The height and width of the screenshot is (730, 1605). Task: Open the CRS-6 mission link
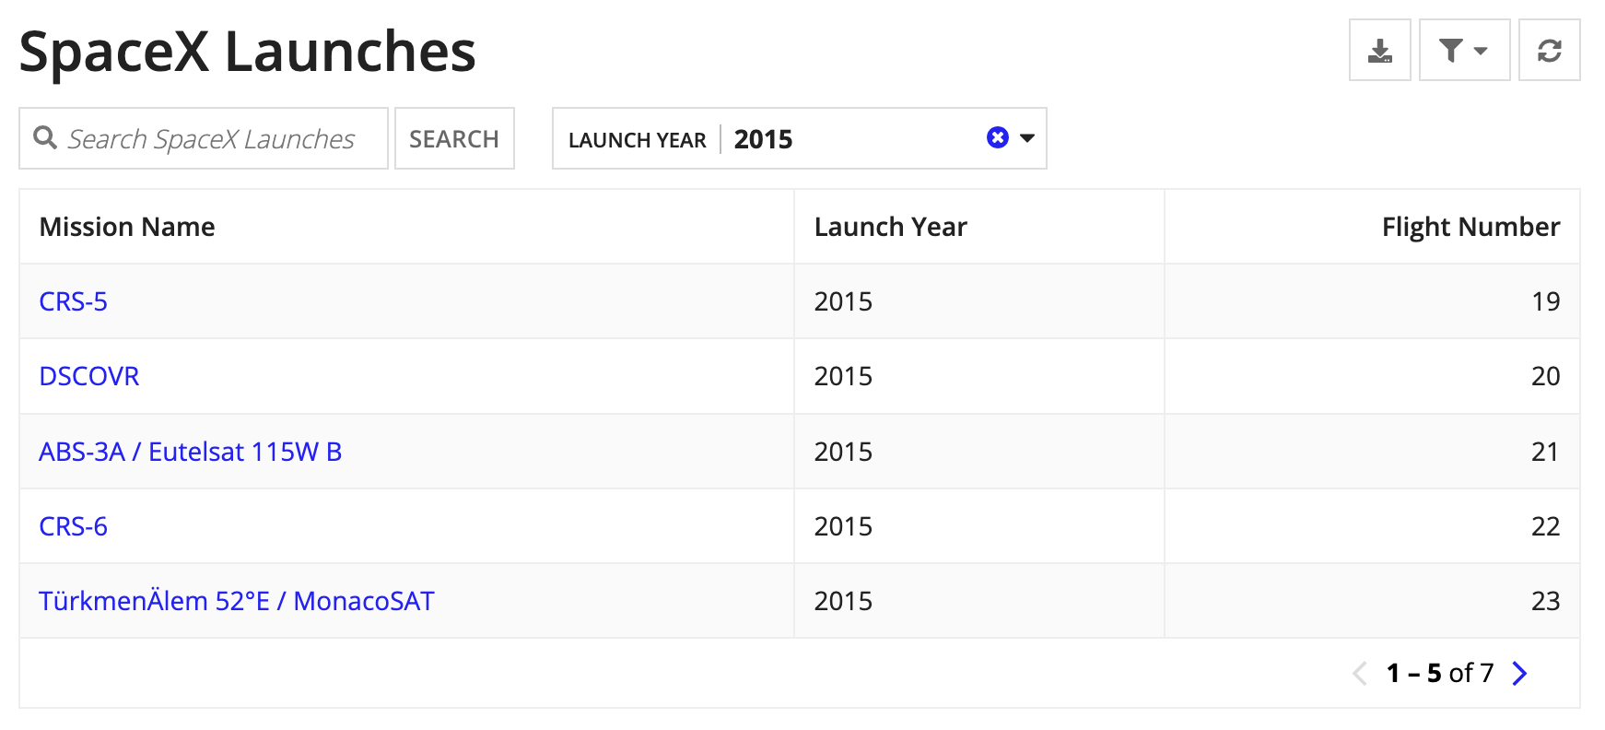(x=73, y=526)
